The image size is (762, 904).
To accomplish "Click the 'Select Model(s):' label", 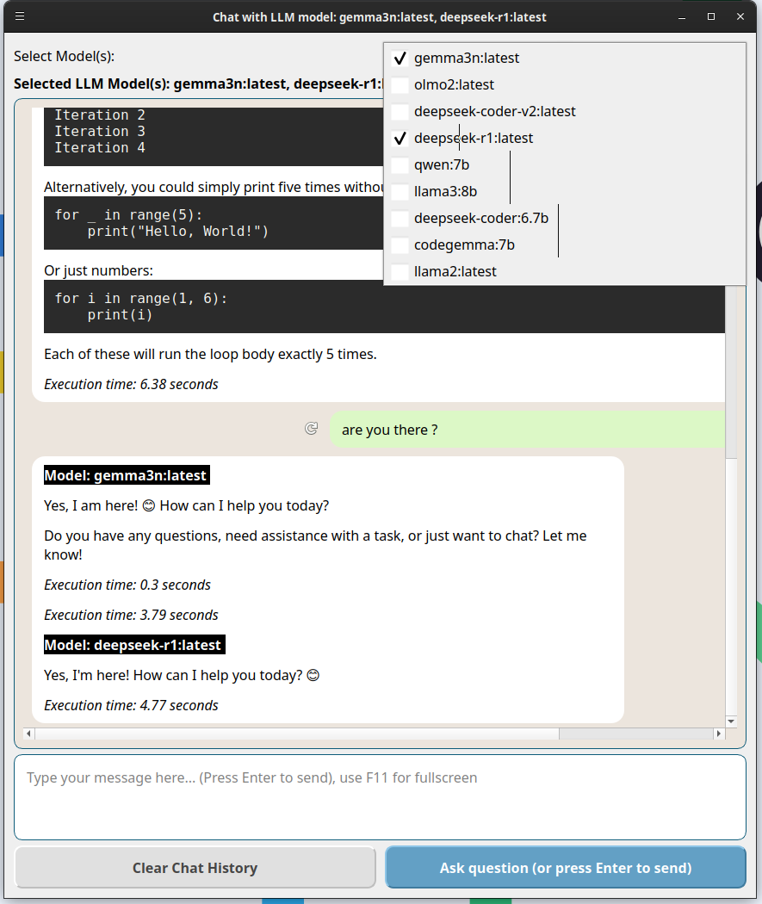I will 64,57.
